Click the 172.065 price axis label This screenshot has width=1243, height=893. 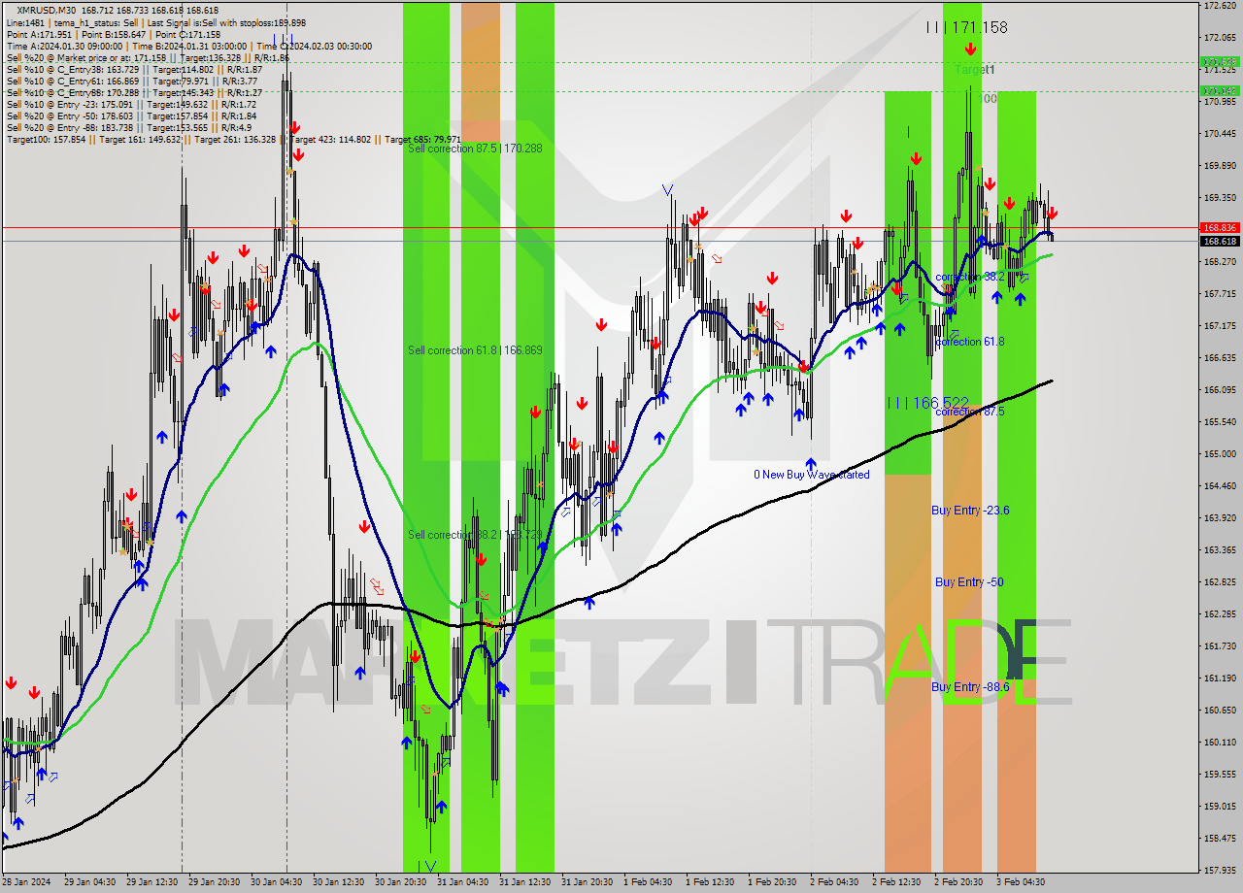(1220, 38)
